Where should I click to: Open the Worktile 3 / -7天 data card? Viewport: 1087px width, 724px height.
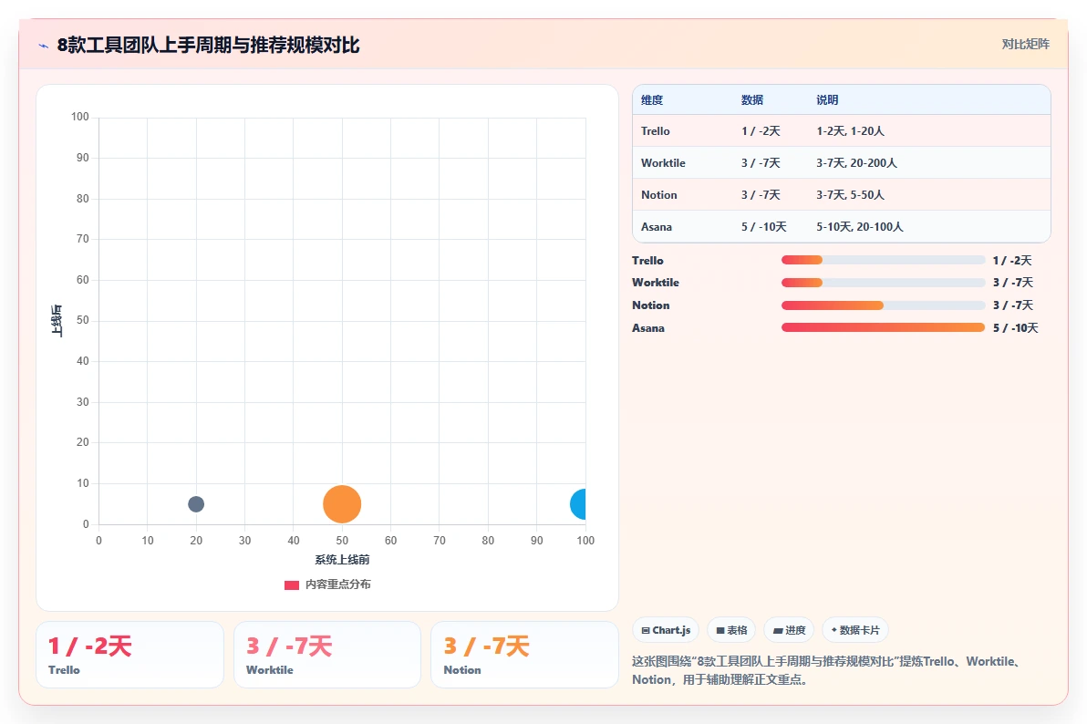pyautogui.click(x=327, y=655)
